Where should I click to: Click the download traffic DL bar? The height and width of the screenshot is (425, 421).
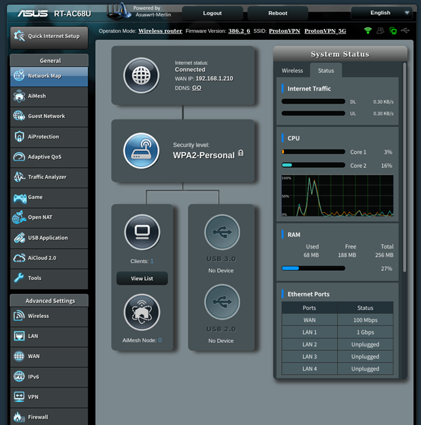[313, 102]
